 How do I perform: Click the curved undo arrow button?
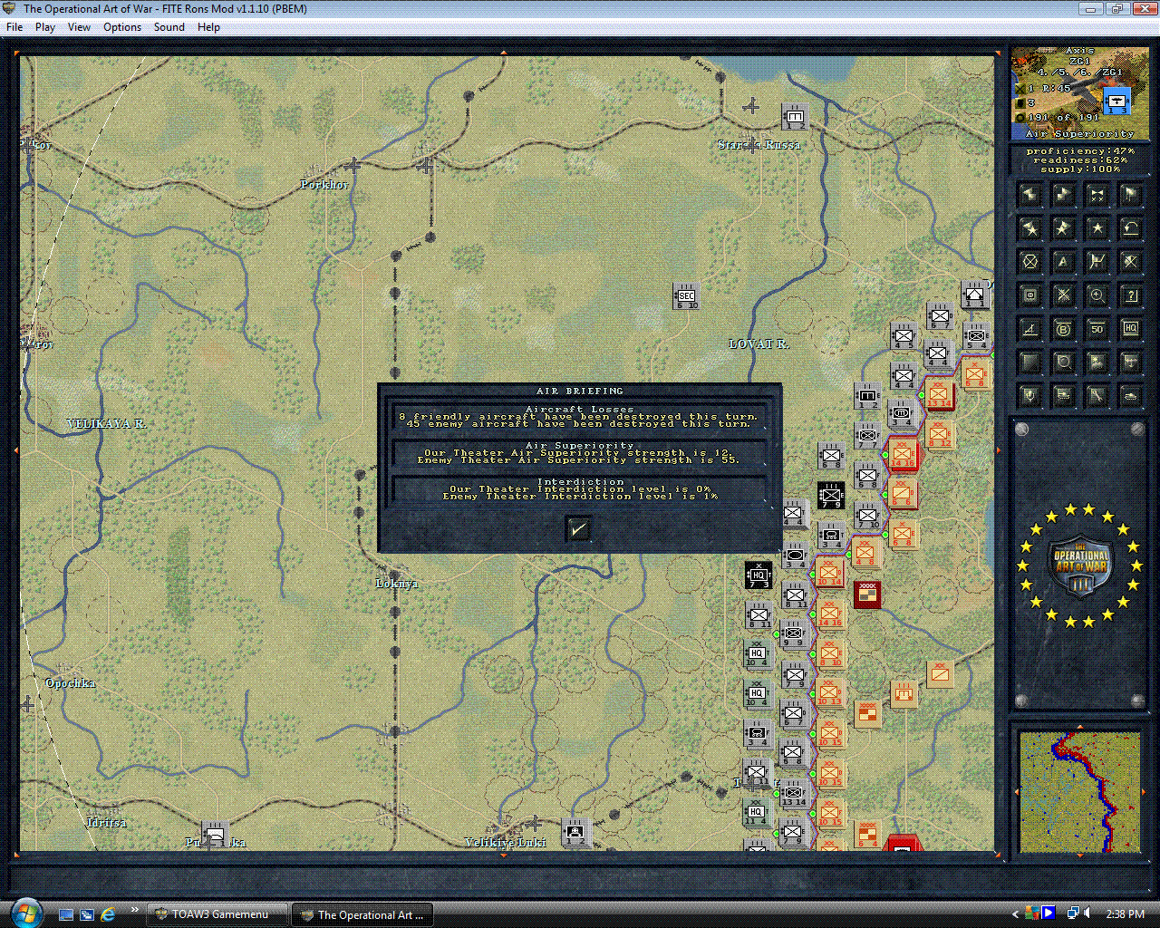point(1130,228)
